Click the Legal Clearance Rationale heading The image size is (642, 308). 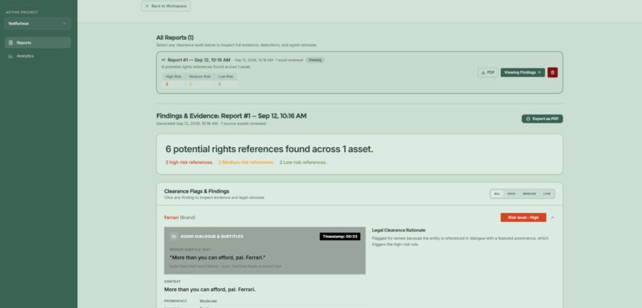pos(398,230)
